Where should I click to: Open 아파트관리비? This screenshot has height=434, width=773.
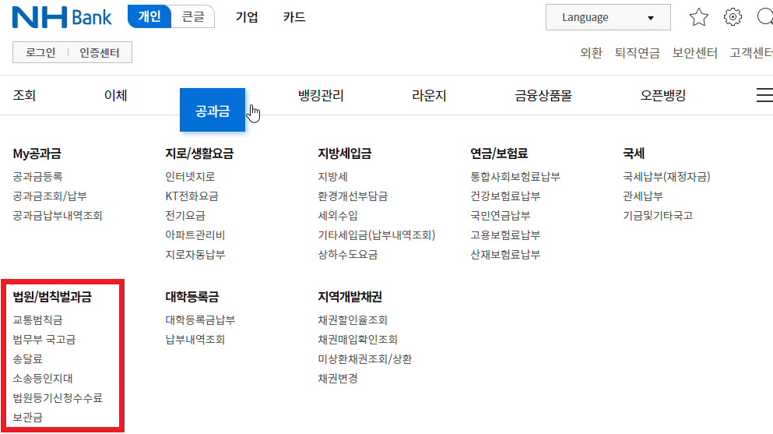[195, 235]
